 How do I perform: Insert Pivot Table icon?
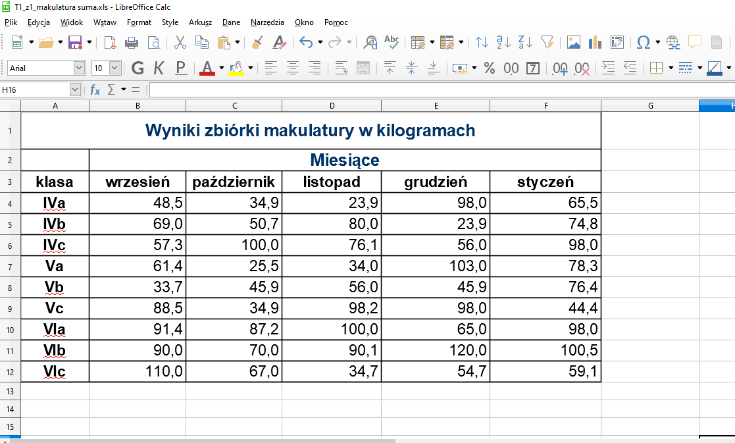[x=617, y=43]
